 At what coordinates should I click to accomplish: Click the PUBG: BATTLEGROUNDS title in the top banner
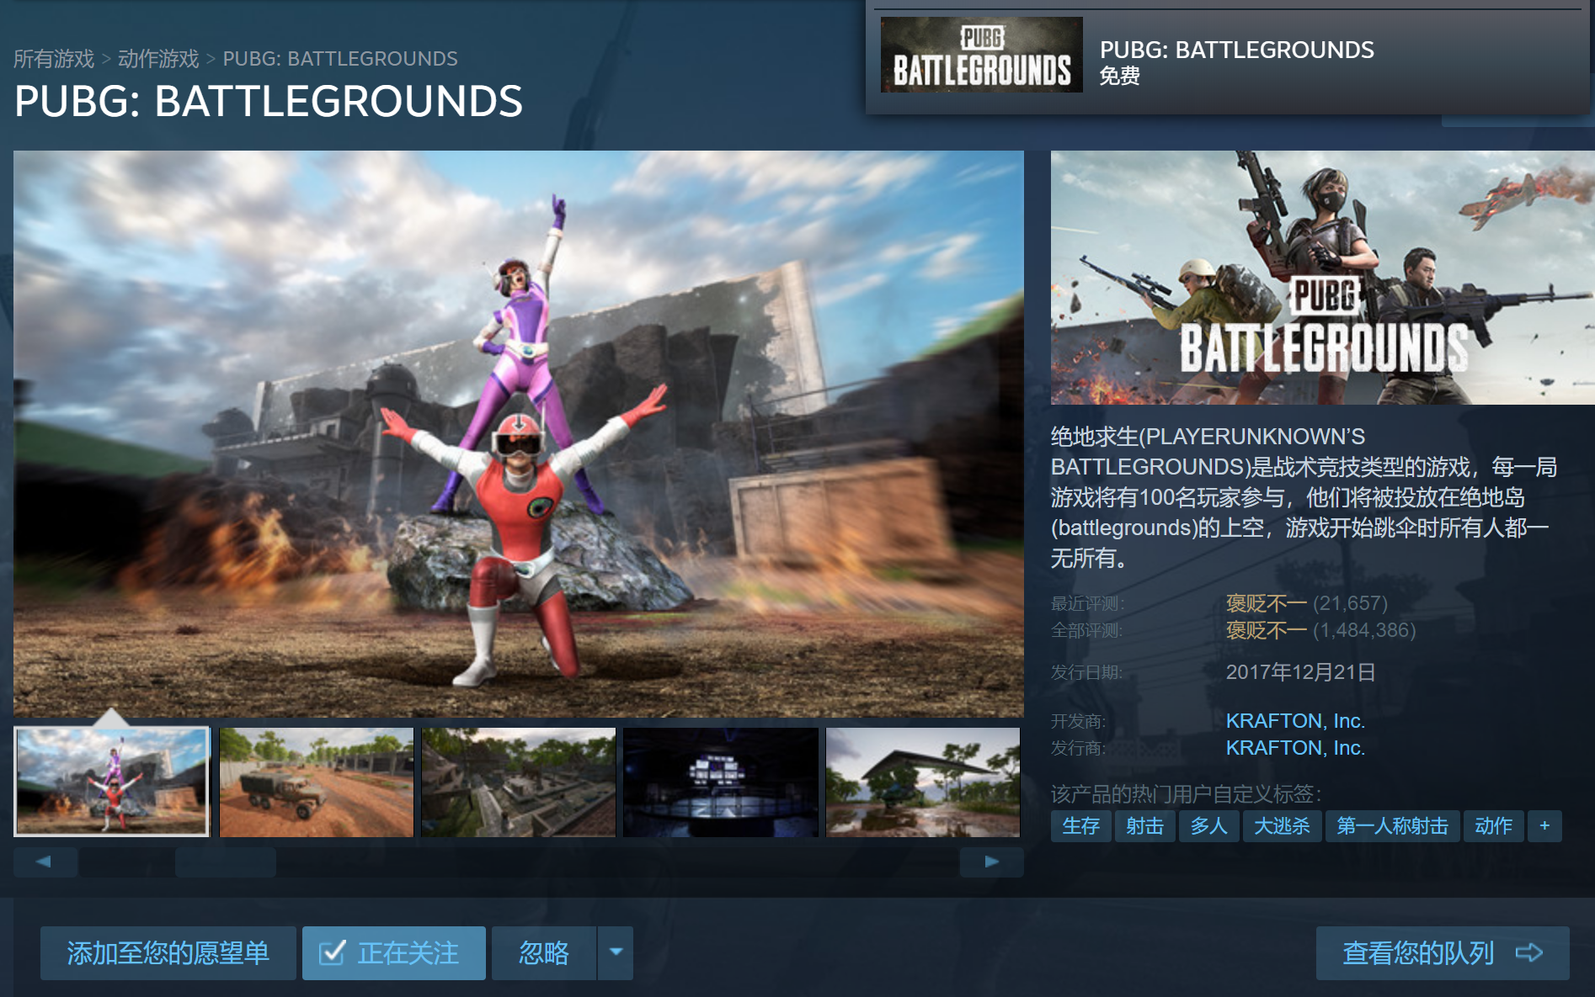pyautogui.click(x=1236, y=50)
